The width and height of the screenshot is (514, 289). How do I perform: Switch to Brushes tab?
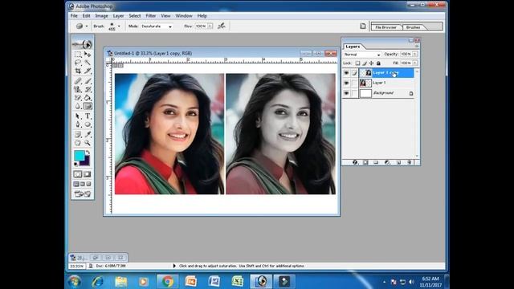click(414, 27)
